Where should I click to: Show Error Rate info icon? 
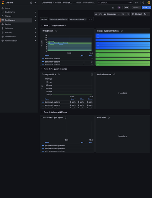coord(109,118)
